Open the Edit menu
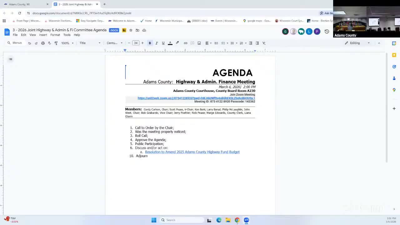 click(23, 35)
